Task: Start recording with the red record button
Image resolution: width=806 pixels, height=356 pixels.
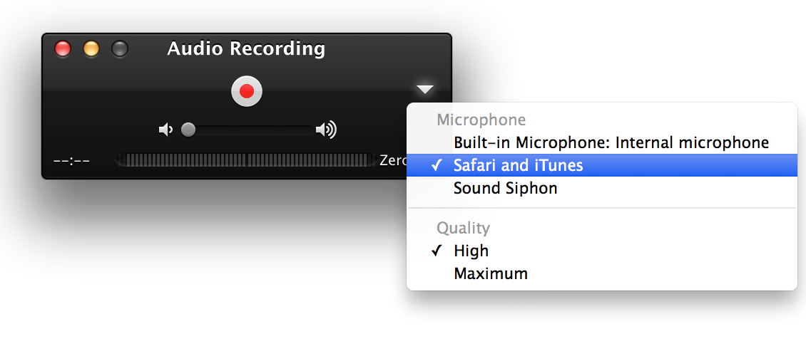Action: pos(247,91)
